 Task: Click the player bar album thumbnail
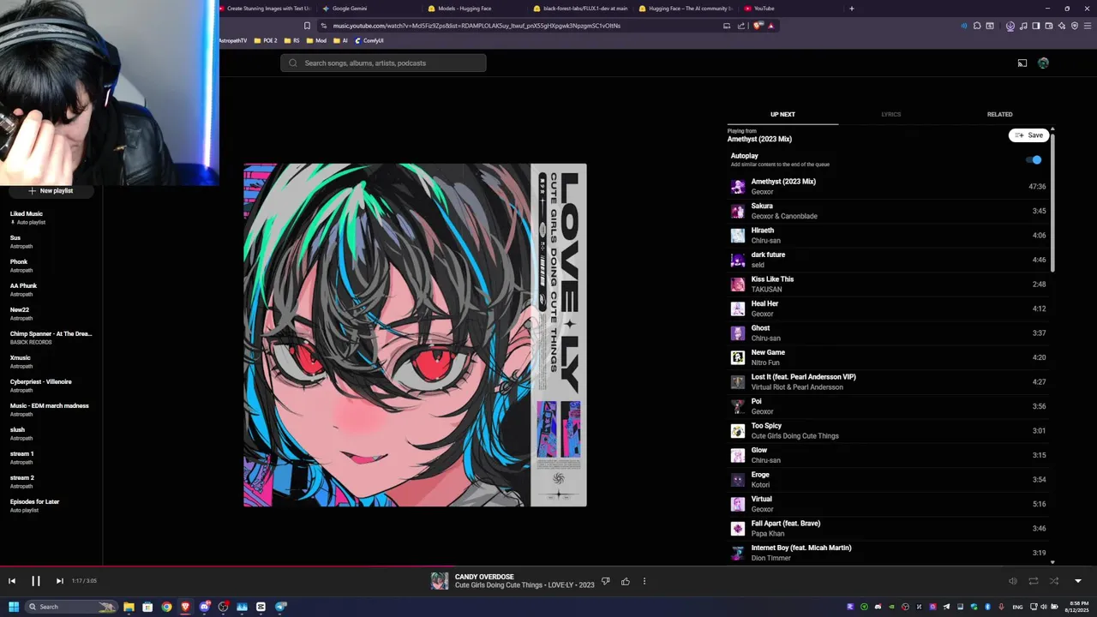click(440, 581)
